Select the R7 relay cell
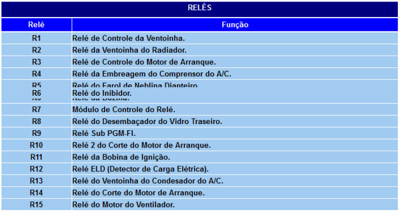This screenshot has width=400, height=211. [36, 110]
